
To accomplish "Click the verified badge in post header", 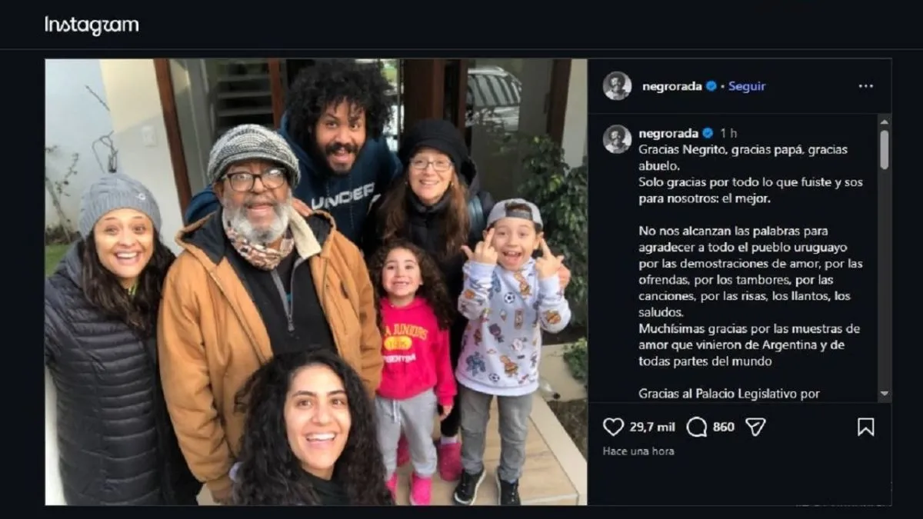I will [711, 86].
